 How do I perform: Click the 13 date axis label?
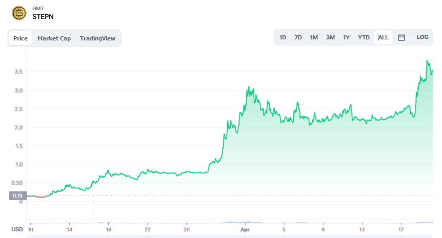[x=362, y=230]
